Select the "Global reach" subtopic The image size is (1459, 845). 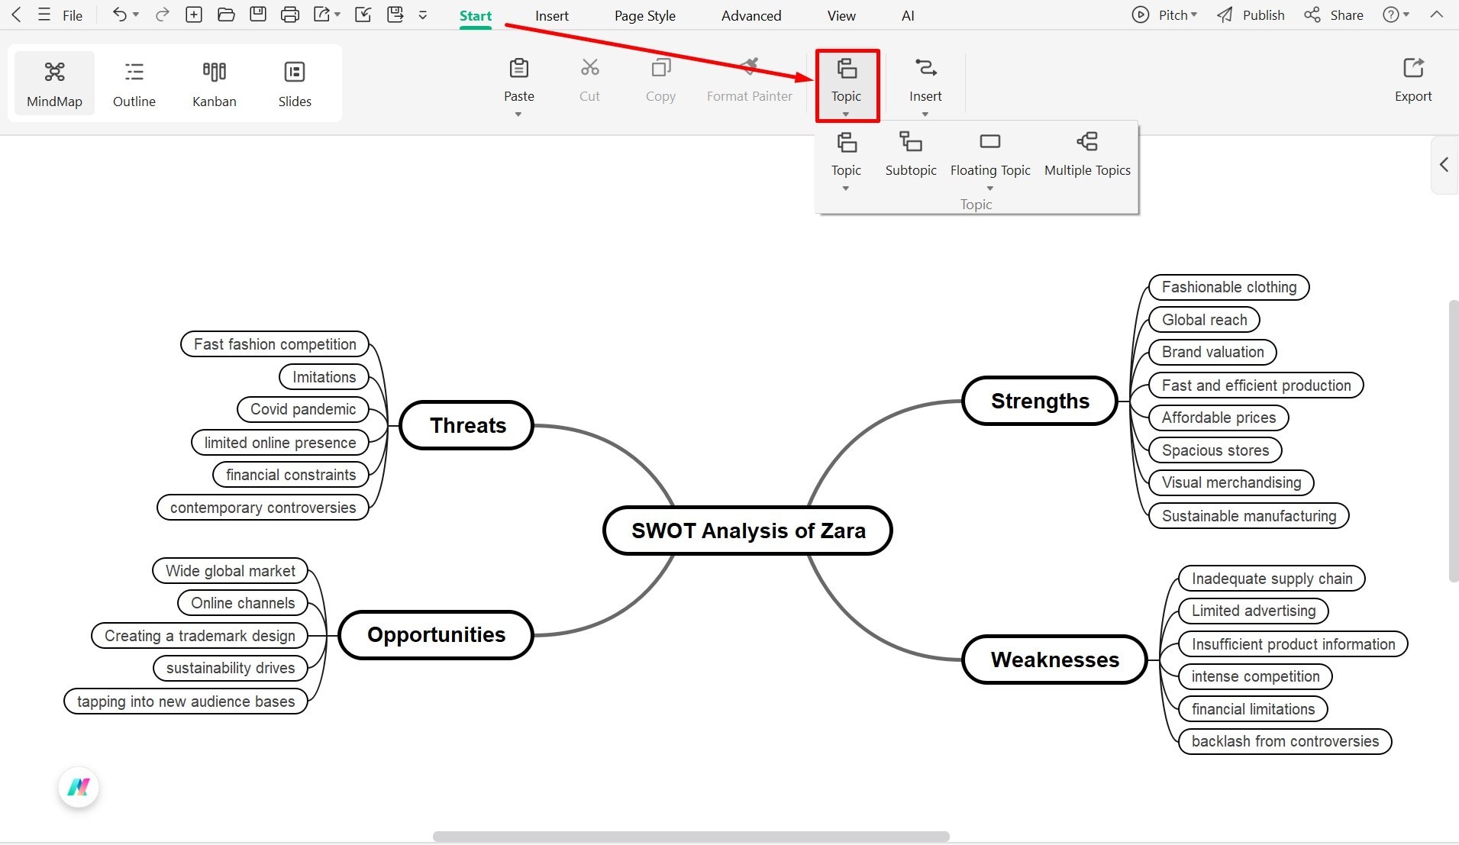1204,320
